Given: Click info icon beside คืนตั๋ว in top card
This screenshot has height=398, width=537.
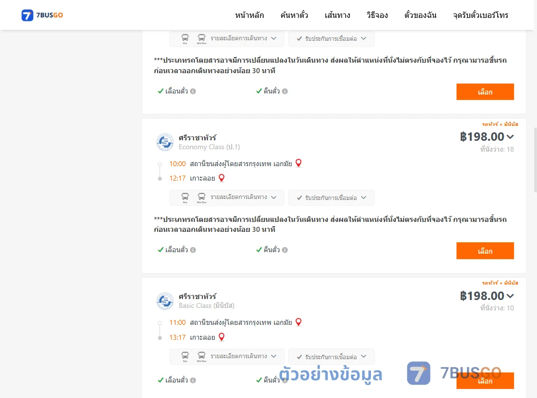Looking at the screenshot, I should click(285, 91).
